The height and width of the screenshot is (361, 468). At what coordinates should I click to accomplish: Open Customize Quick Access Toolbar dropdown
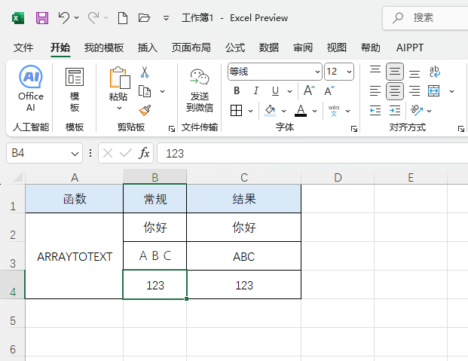(x=166, y=18)
